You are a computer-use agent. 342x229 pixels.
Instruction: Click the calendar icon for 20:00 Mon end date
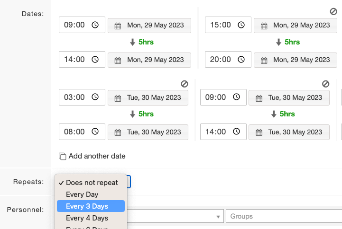(x=264, y=61)
